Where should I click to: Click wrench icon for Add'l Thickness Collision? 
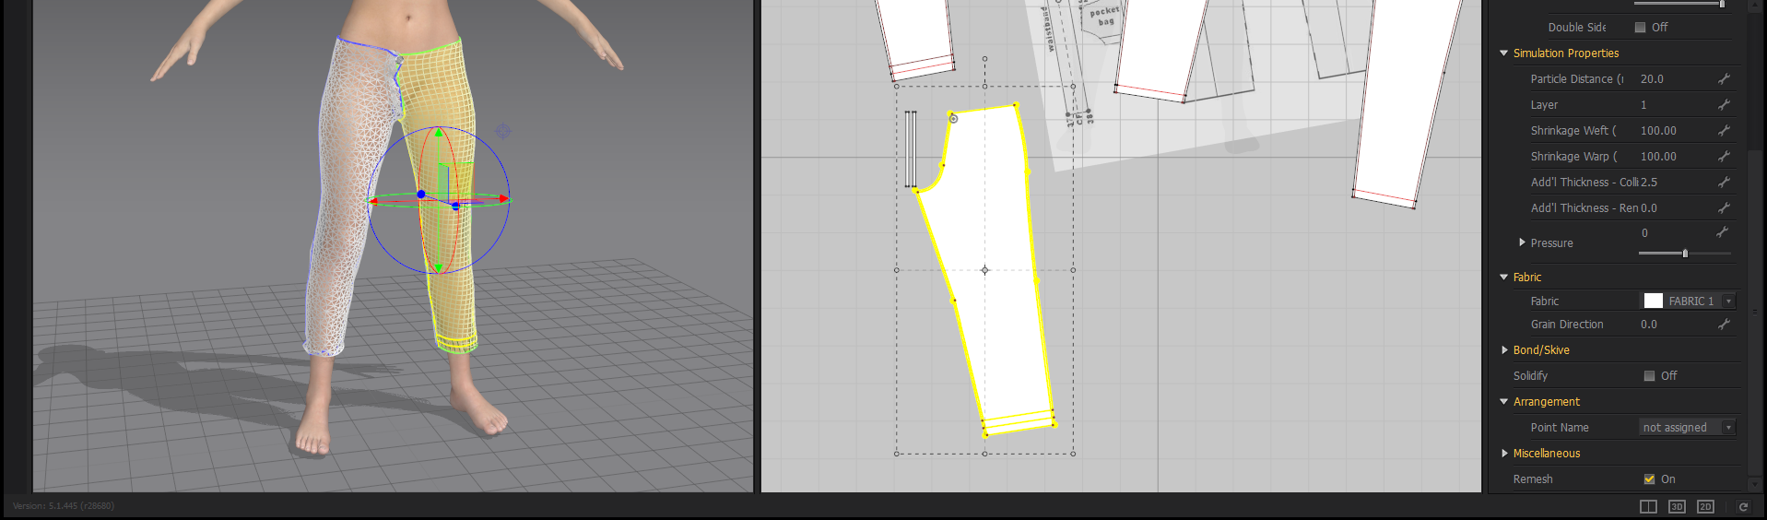click(x=1724, y=183)
